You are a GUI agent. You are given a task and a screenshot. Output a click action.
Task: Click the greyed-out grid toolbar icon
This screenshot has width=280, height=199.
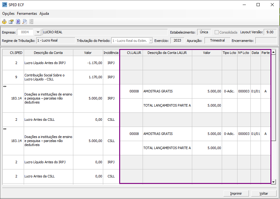(31, 22)
